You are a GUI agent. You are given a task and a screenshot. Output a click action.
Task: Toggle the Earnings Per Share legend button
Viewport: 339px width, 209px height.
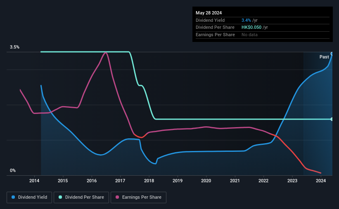click(x=138, y=197)
